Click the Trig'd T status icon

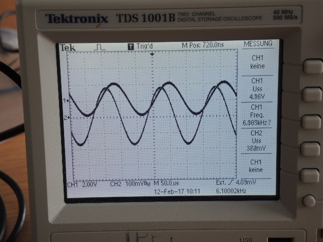point(131,47)
